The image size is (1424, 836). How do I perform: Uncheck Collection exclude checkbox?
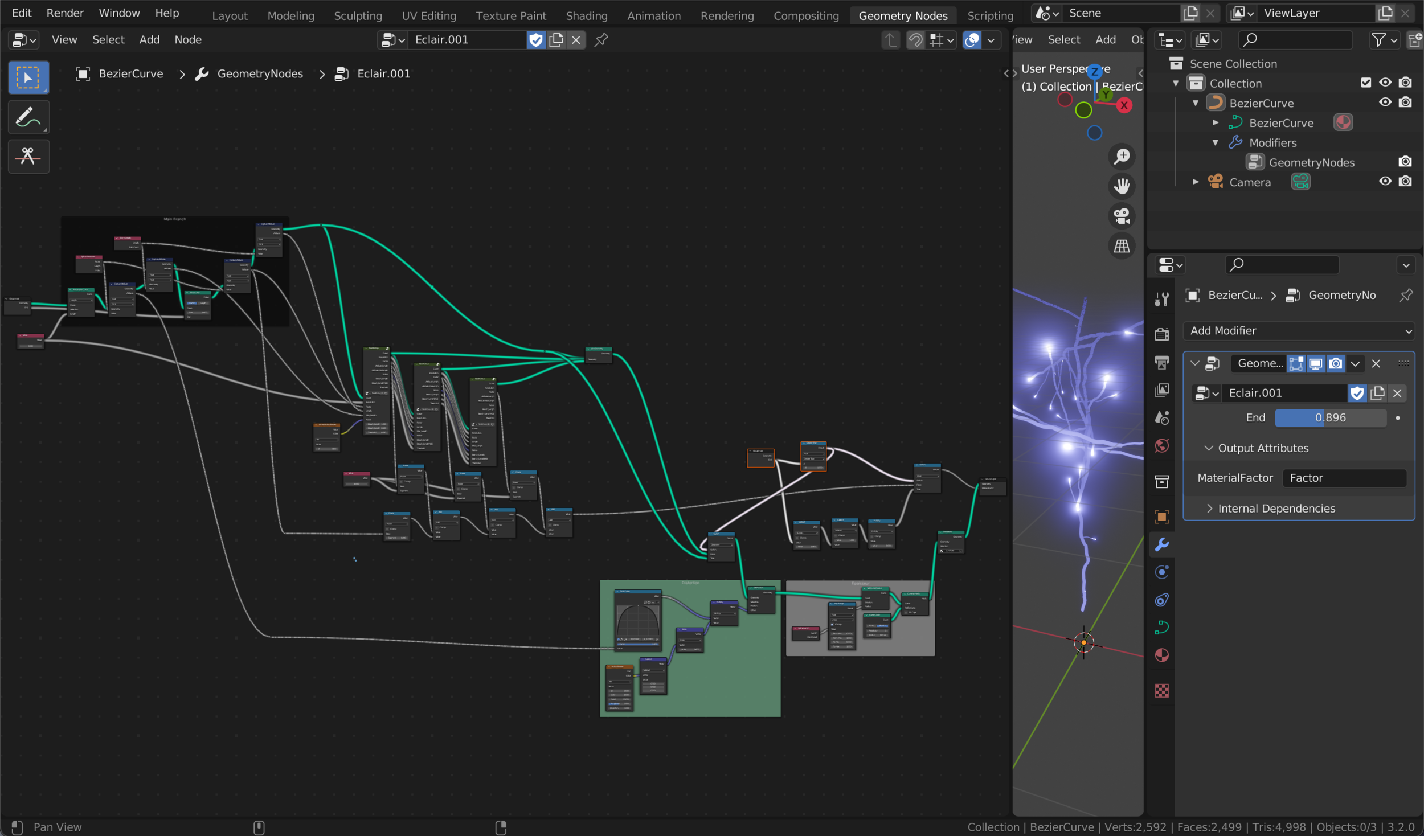coord(1365,83)
